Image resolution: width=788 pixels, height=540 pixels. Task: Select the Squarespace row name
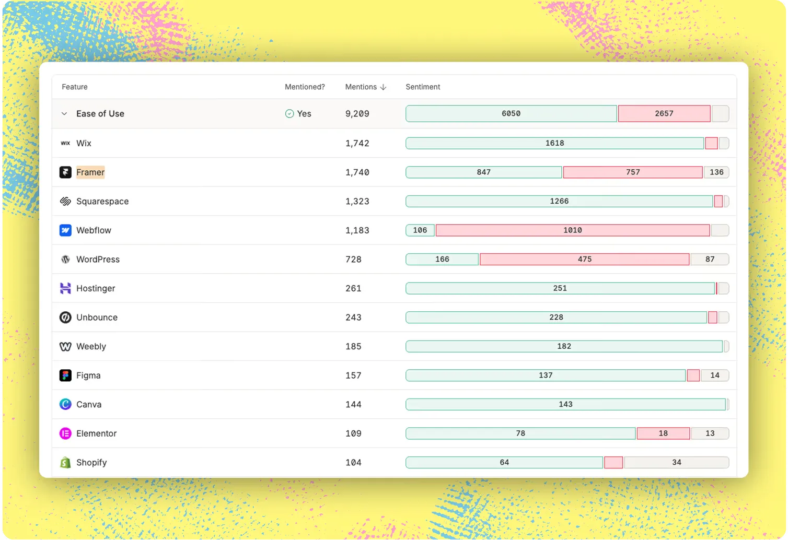click(x=102, y=201)
